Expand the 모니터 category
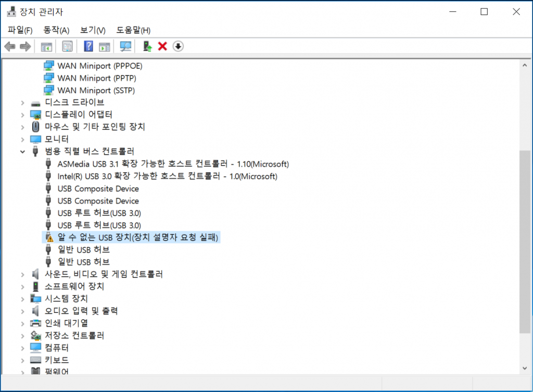This screenshot has width=533, height=392. pyautogui.click(x=22, y=140)
